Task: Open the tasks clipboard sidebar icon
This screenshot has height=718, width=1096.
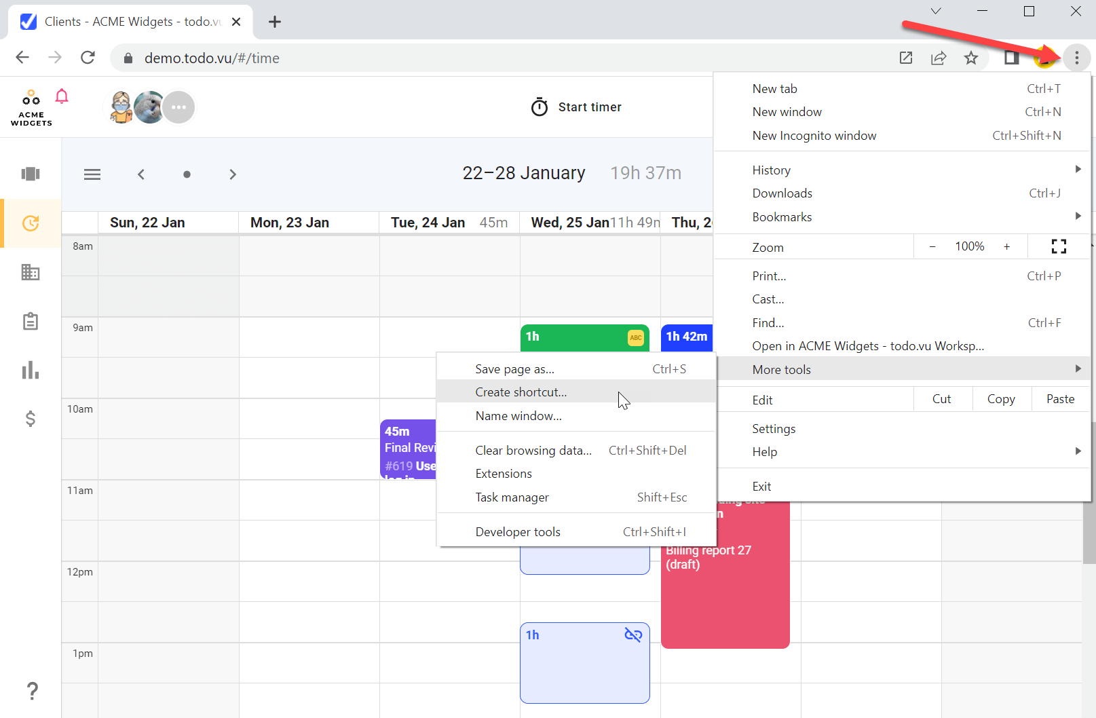Action: click(x=31, y=321)
